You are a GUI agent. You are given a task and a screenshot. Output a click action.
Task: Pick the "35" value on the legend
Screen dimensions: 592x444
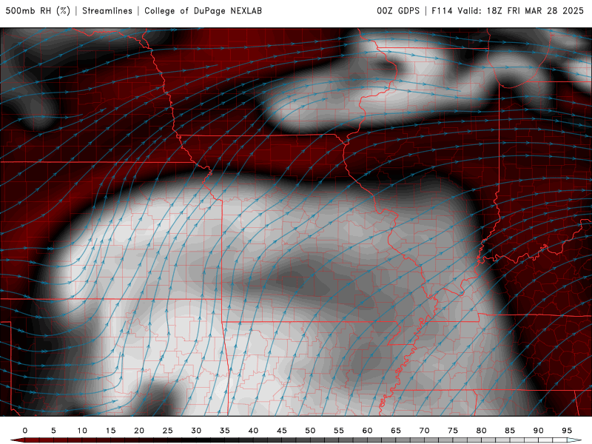[x=225, y=431]
